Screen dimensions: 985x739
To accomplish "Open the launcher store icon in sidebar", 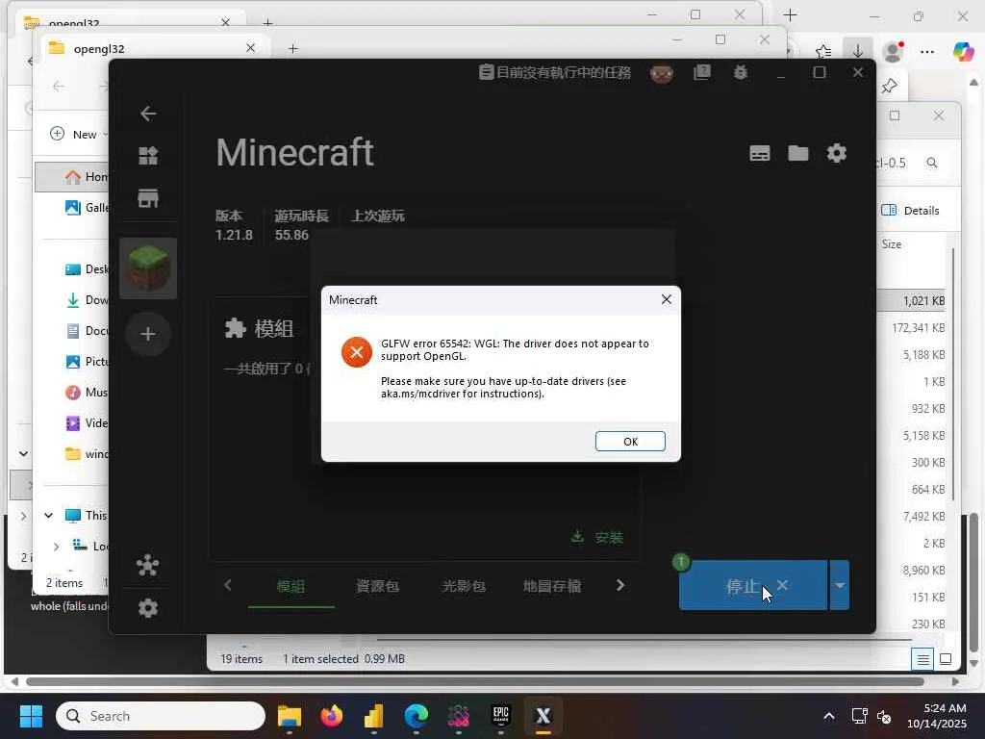I will coord(147,198).
